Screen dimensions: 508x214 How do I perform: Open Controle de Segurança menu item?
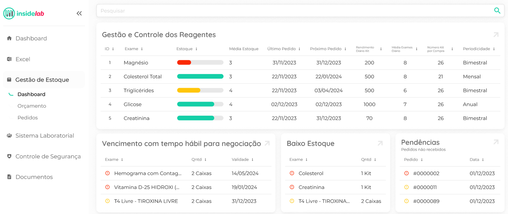tap(48, 156)
